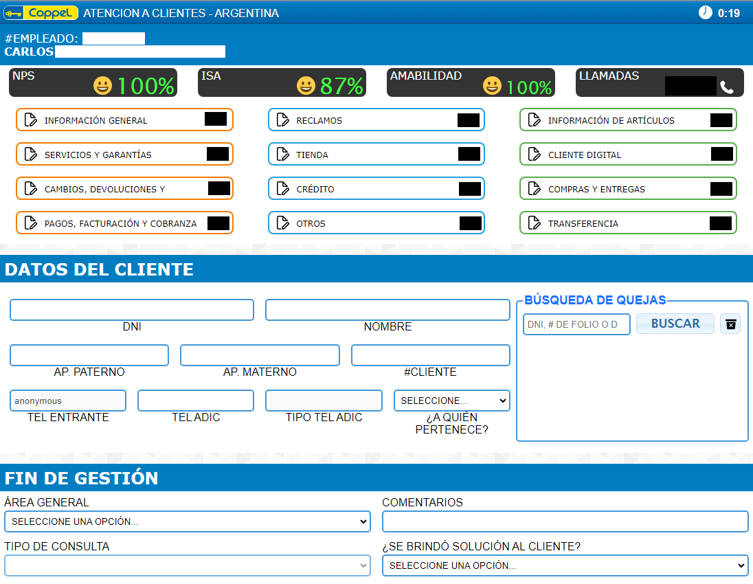Click the FIN DE GESTIÓN heading
Viewport: 753px width, 584px height.
[81, 478]
